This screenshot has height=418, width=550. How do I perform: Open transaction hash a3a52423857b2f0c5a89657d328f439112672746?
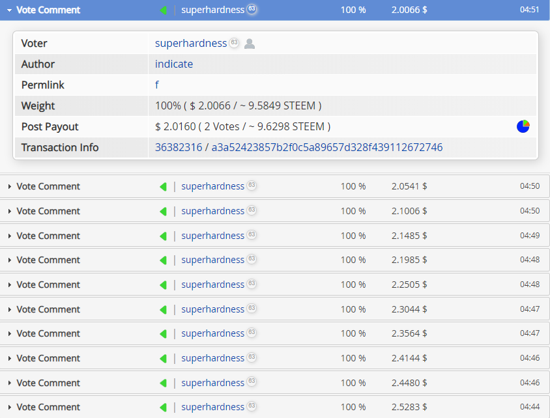coord(327,147)
